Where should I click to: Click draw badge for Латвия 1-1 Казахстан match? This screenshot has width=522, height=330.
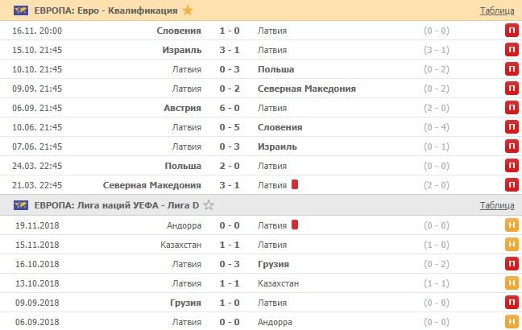click(511, 283)
